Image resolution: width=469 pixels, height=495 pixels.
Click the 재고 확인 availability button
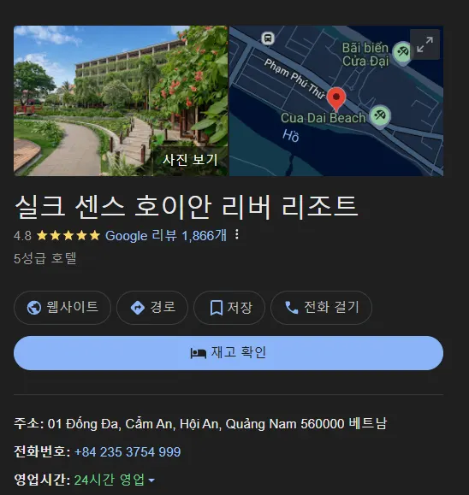pos(229,353)
